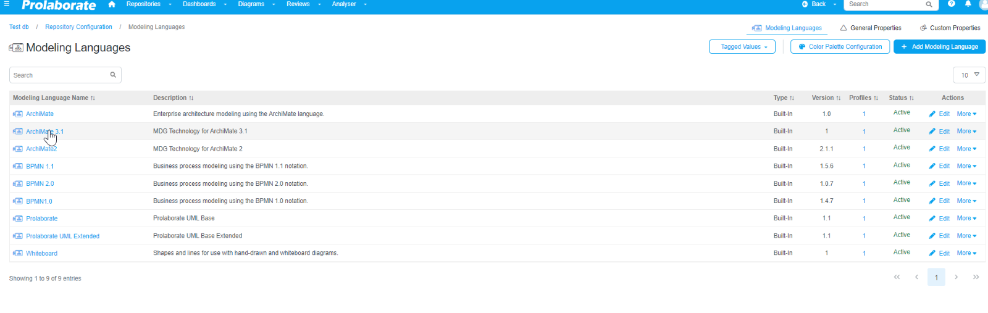This screenshot has width=988, height=313.
Task: Expand More menu for BPMN1.0 row
Action: pyautogui.click(x=966, y=201)
